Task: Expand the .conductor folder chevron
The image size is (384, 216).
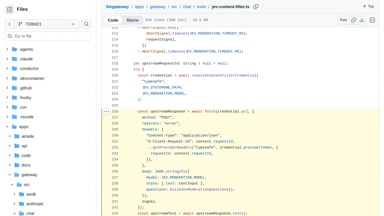Action: 7,68
